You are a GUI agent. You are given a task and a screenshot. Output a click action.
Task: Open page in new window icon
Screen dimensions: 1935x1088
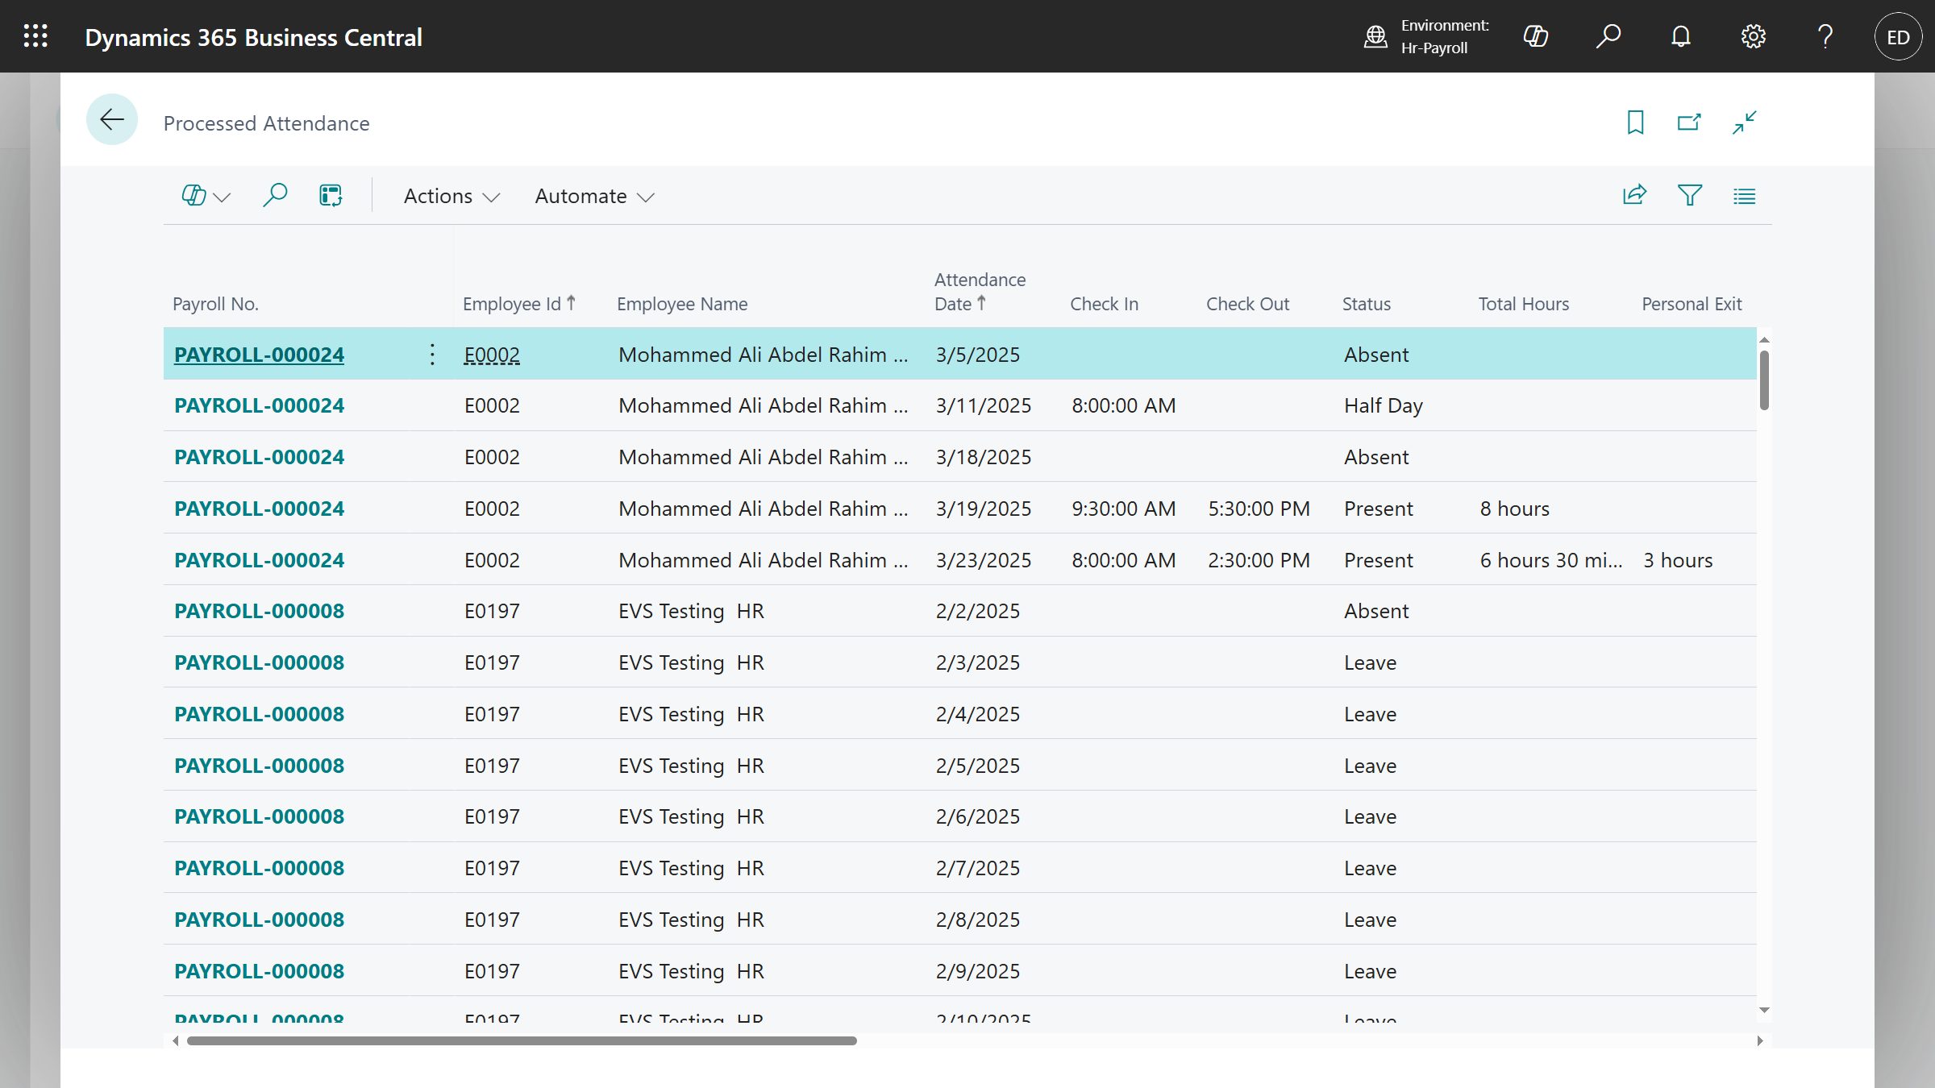(x=1689, y=123)
